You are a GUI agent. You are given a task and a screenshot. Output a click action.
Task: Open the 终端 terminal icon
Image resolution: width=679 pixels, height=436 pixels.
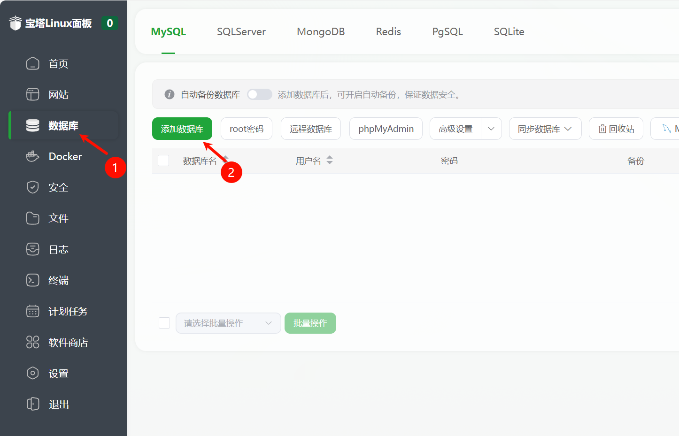click(32, 280)
